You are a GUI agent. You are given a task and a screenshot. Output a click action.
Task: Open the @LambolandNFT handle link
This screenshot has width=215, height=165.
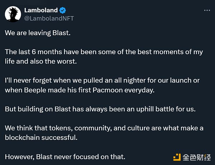pos(49,18)
